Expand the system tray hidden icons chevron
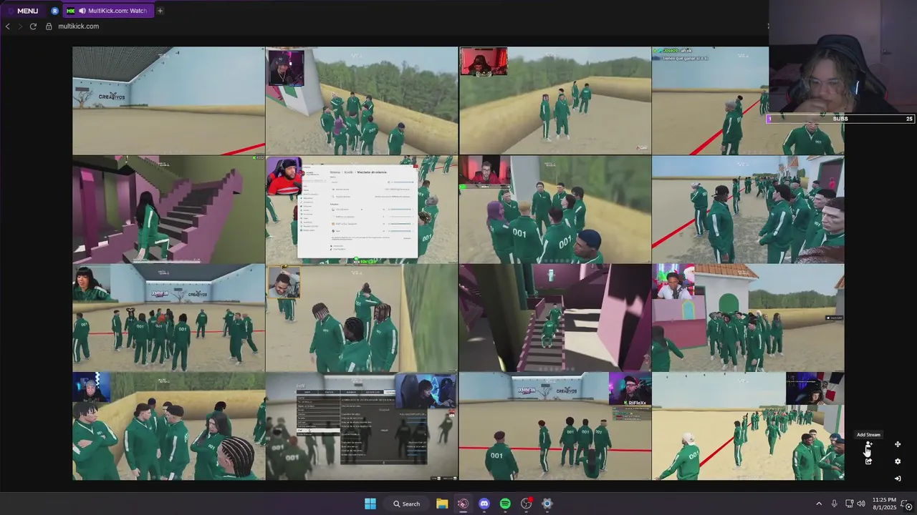 point(819,504)
